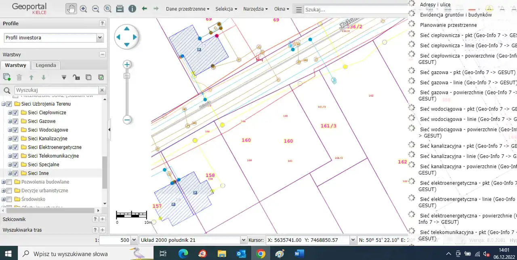Click the zoom in magnifier tool
517x260 pixels.
coord(84,9)
